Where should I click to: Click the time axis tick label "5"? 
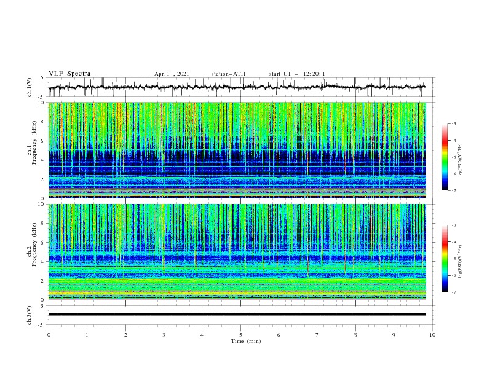[x=240, y=335]
